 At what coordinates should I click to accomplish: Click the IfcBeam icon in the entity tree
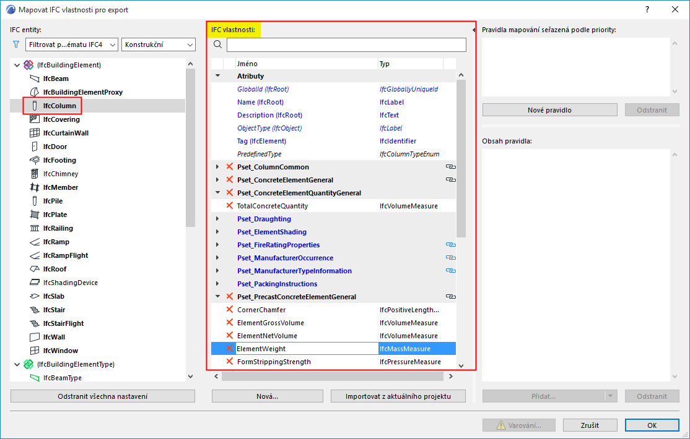click(x=34, y=79)
